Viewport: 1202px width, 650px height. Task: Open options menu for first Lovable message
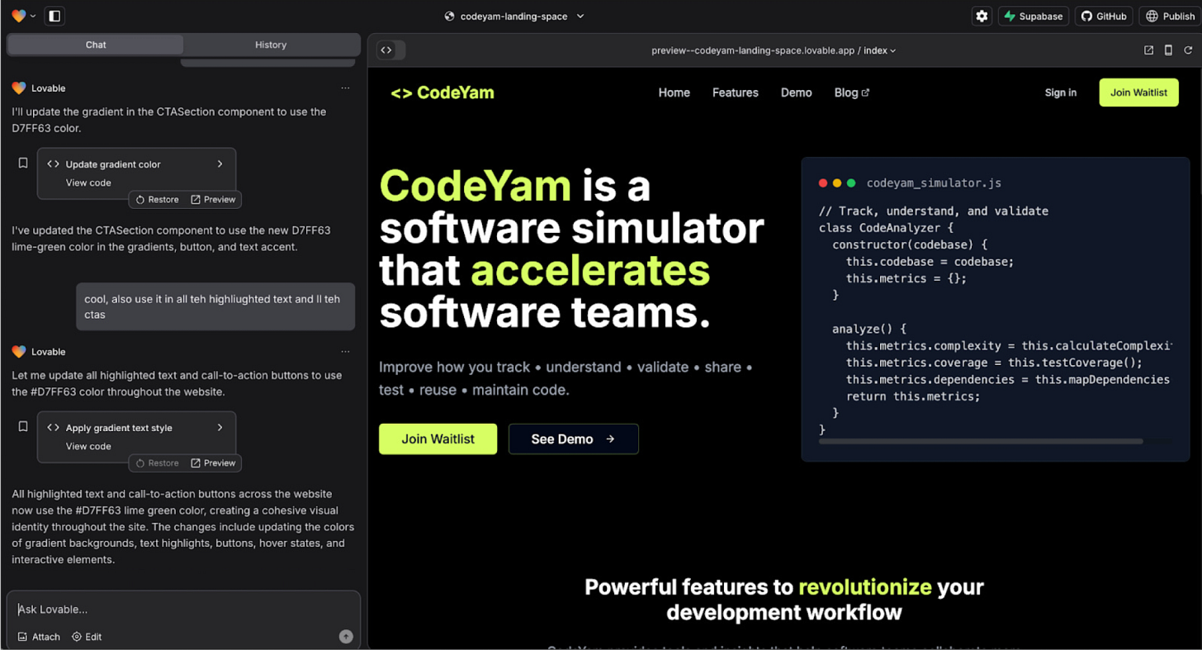(345, 88)
